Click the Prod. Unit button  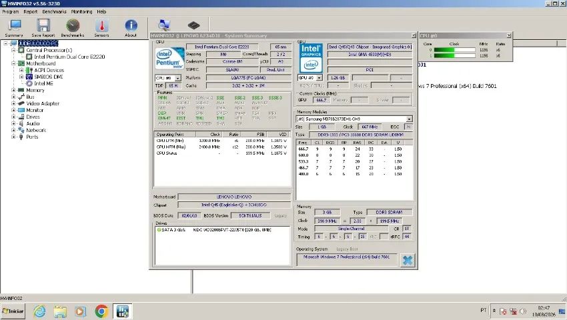point(276,70)
